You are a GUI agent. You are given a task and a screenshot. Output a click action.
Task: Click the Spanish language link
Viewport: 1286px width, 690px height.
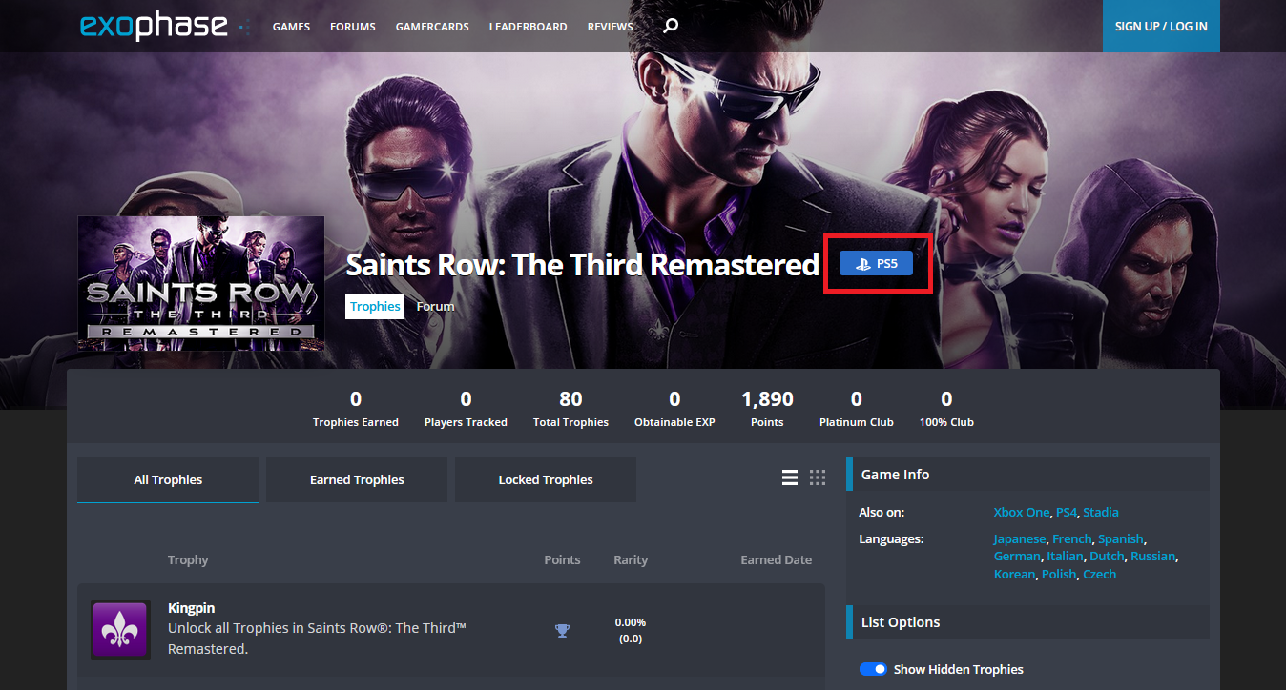click(1121, 538)
